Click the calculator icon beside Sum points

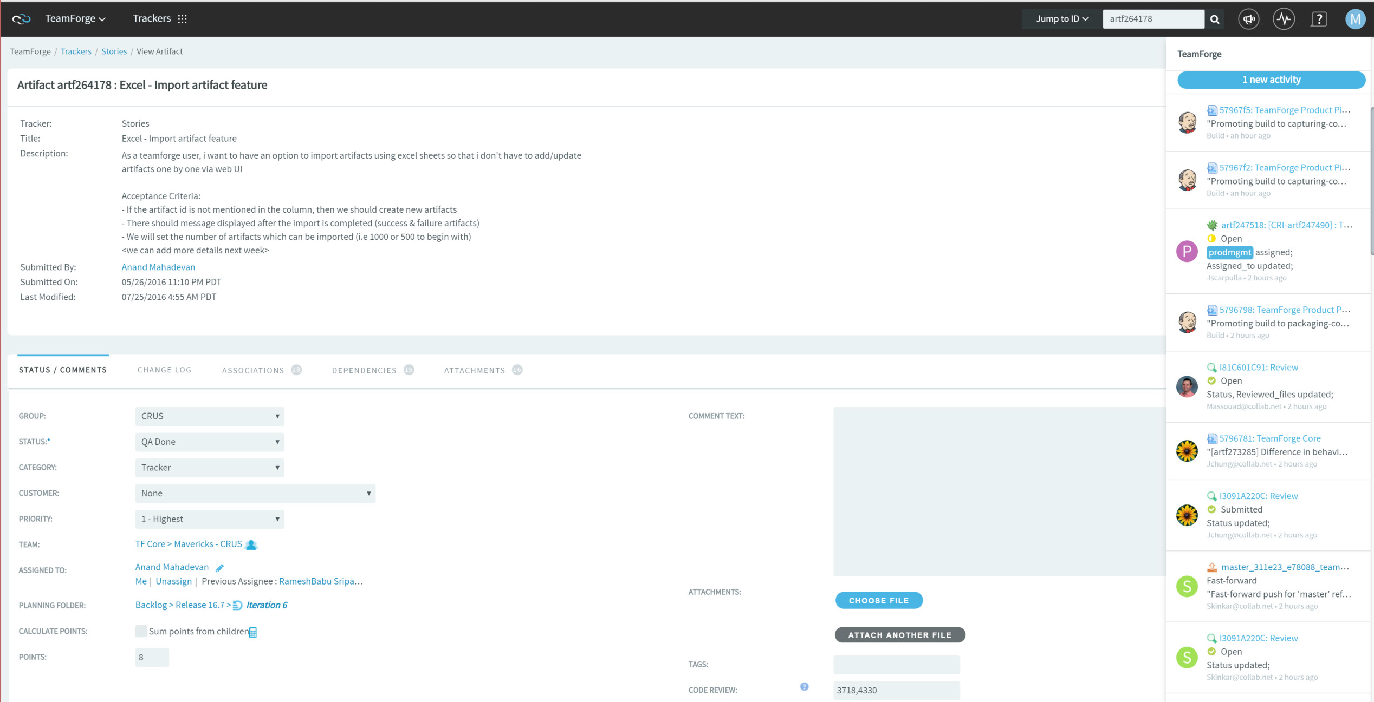click(253, 632)
